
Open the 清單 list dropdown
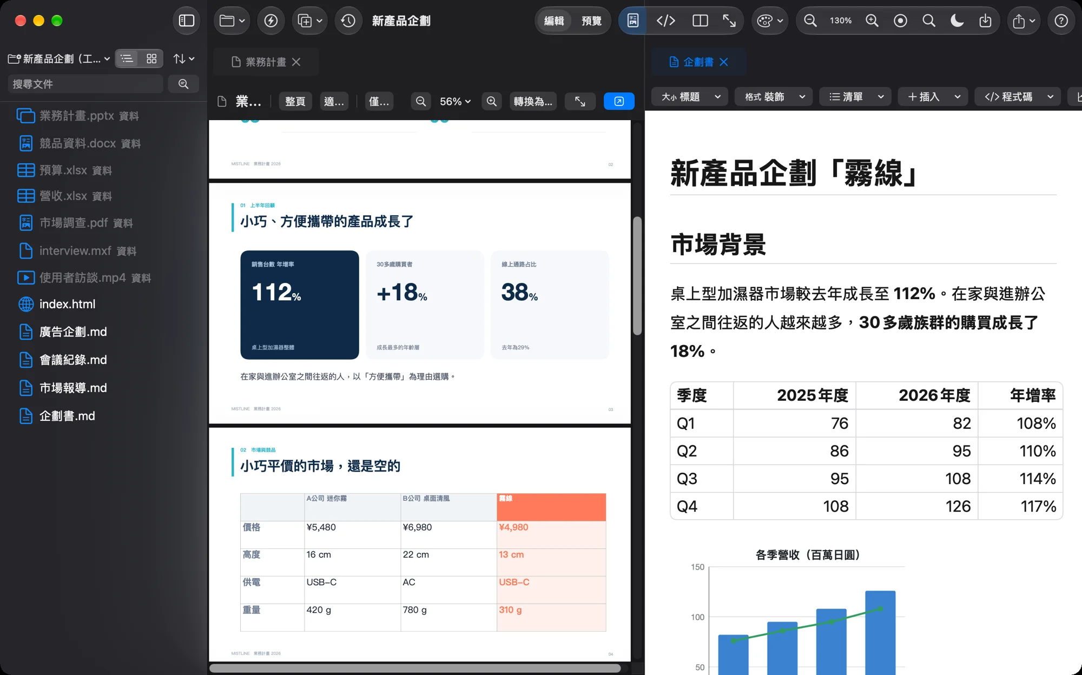[x=855, y=97]
